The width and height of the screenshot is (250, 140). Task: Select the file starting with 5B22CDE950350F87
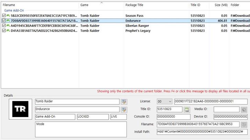[44, 15]
